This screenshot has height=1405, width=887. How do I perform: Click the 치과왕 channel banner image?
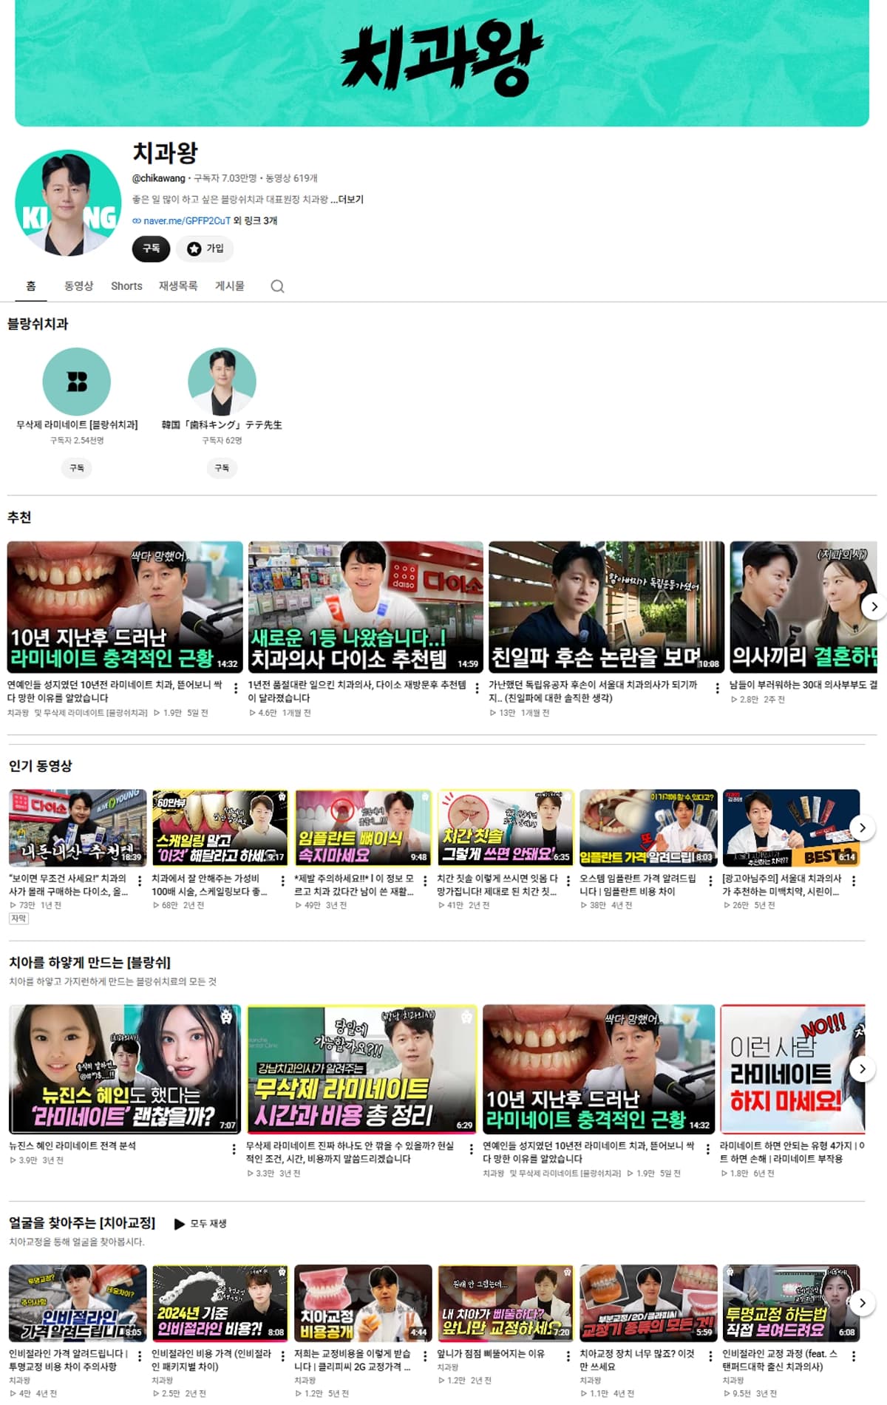442,63
